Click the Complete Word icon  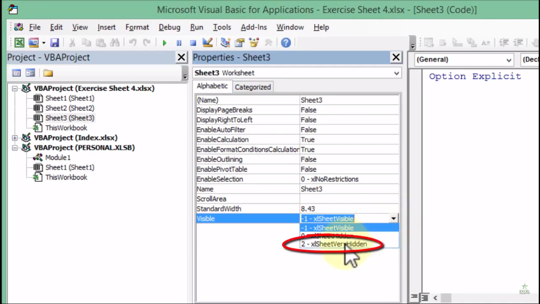point(486,42)
